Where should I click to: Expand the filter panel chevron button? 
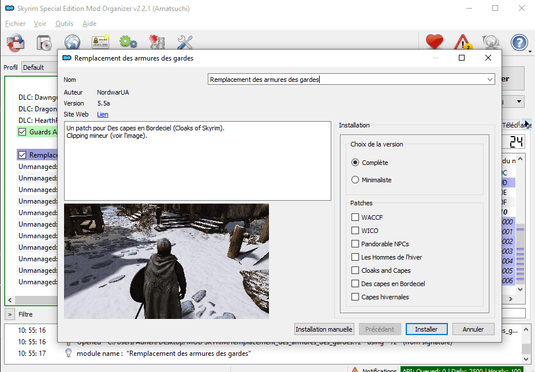pos(10,314)
